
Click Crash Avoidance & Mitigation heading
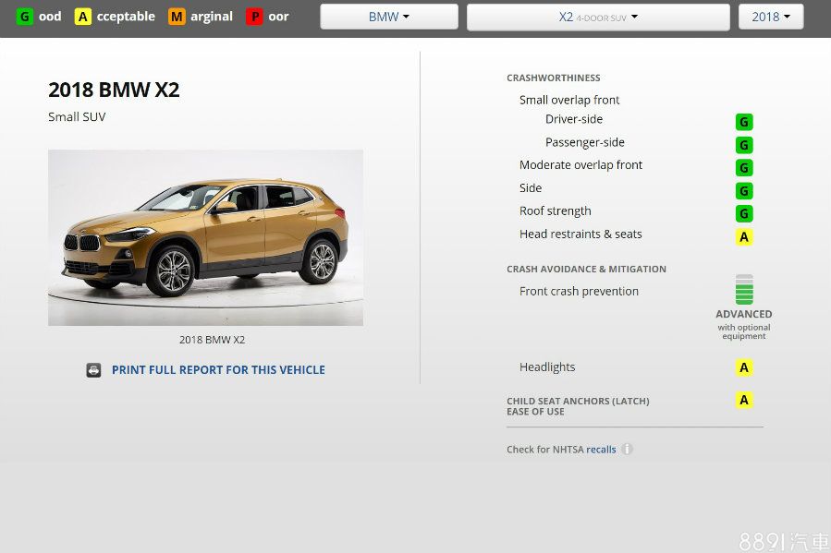(x=586, y=269)
